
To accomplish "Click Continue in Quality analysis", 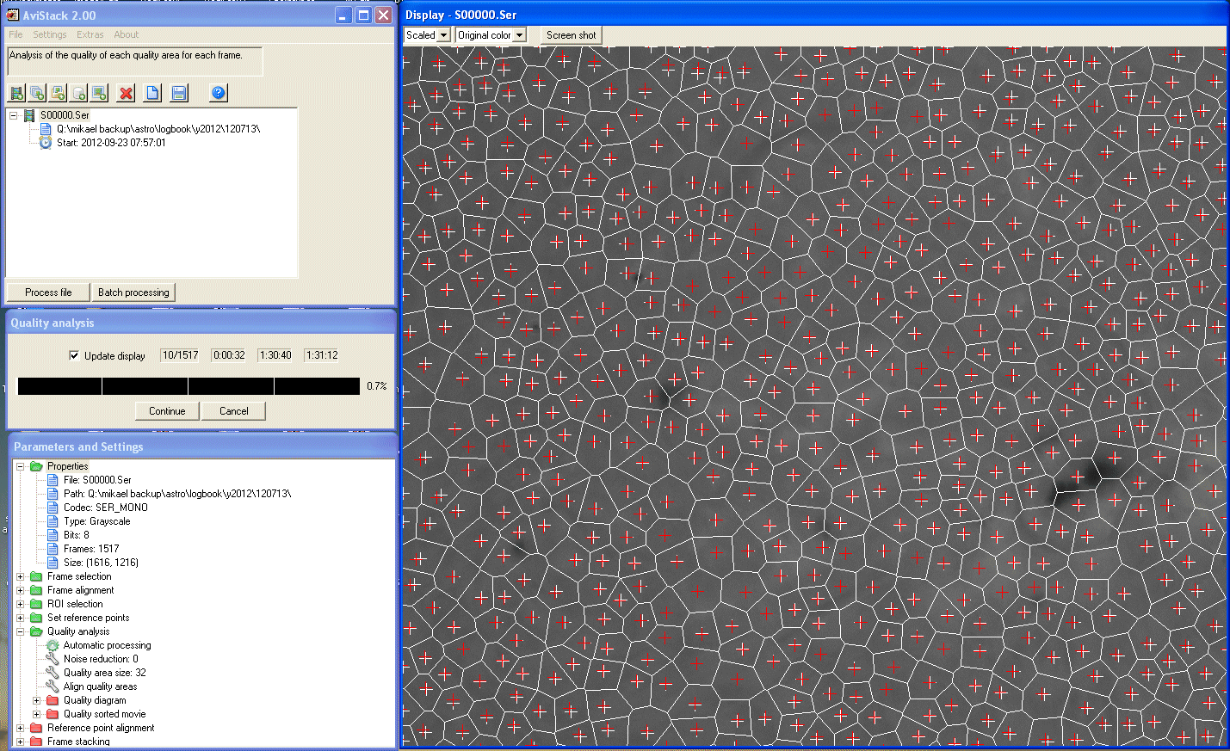I will click(167, 411).
